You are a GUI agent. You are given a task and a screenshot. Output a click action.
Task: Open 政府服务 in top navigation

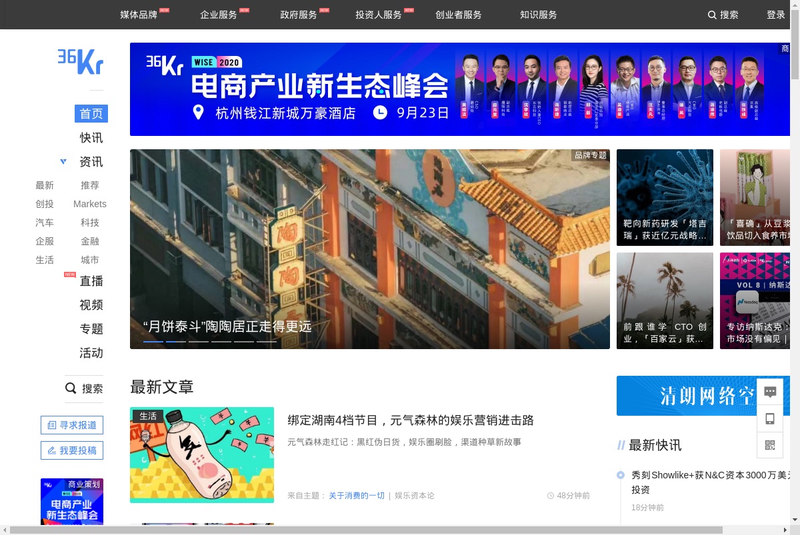(x=299, y=15)
